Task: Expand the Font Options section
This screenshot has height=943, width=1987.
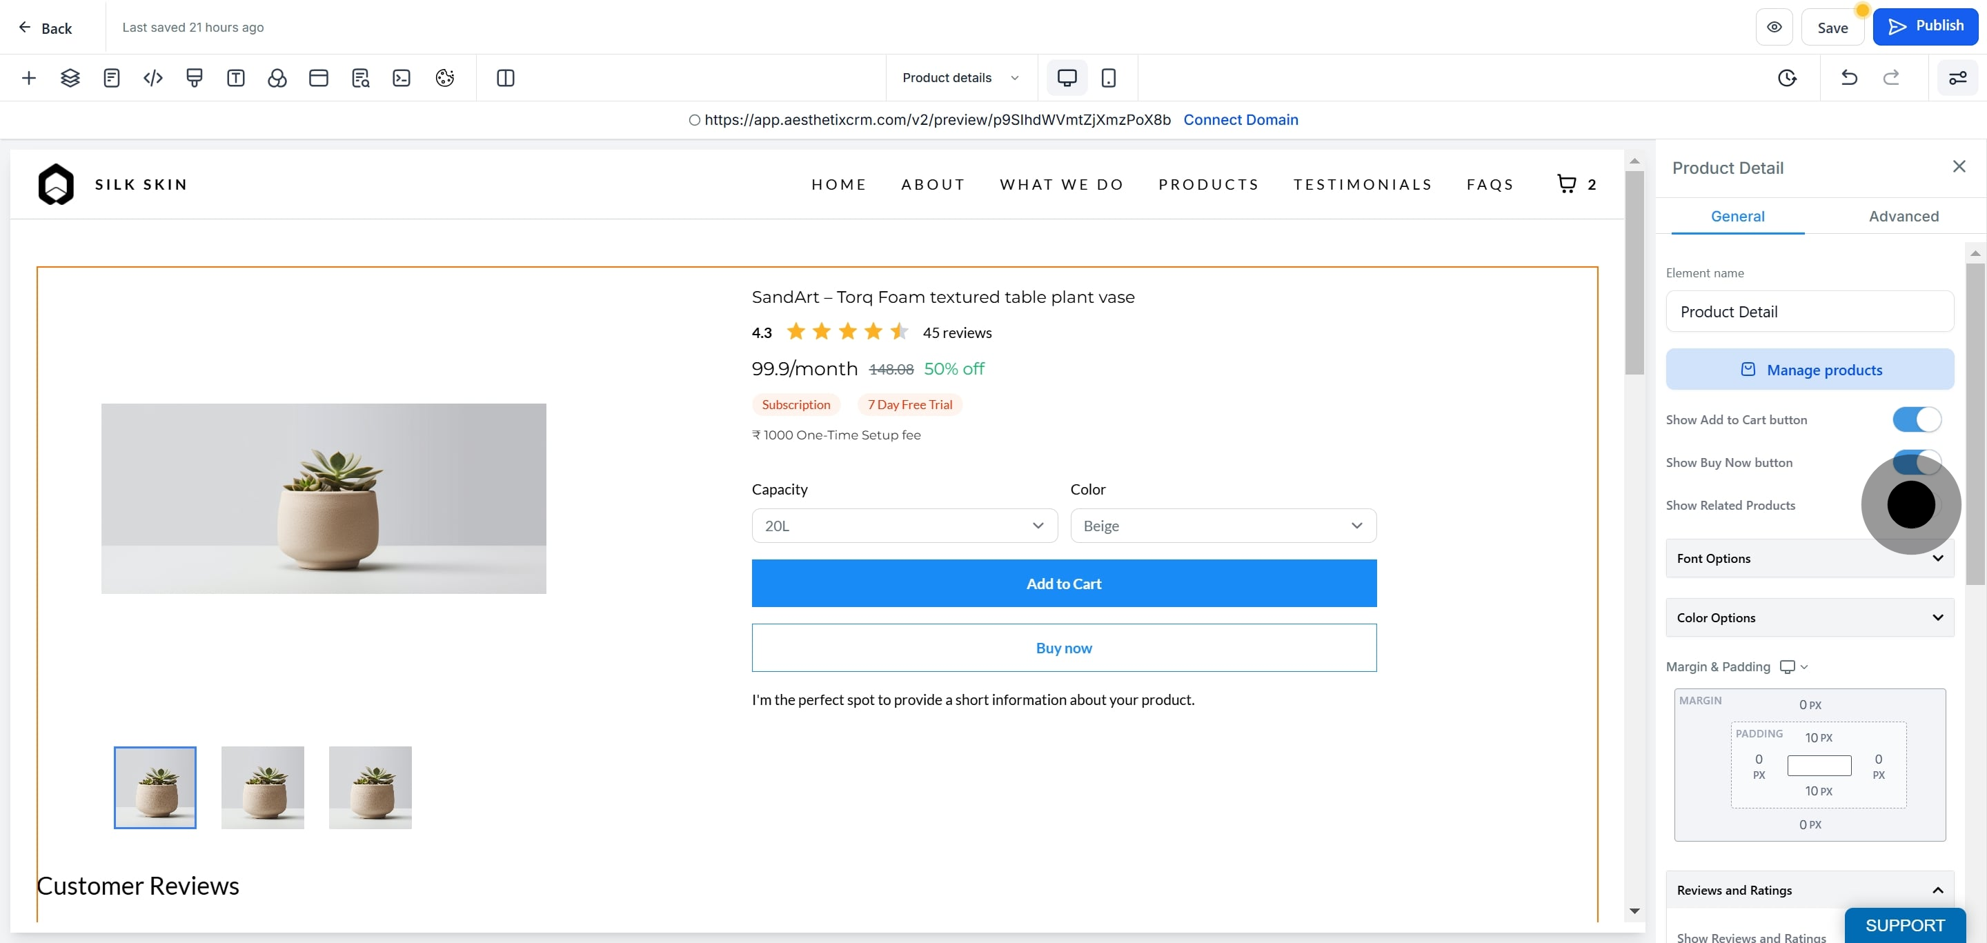Action: coord(1810,558)
